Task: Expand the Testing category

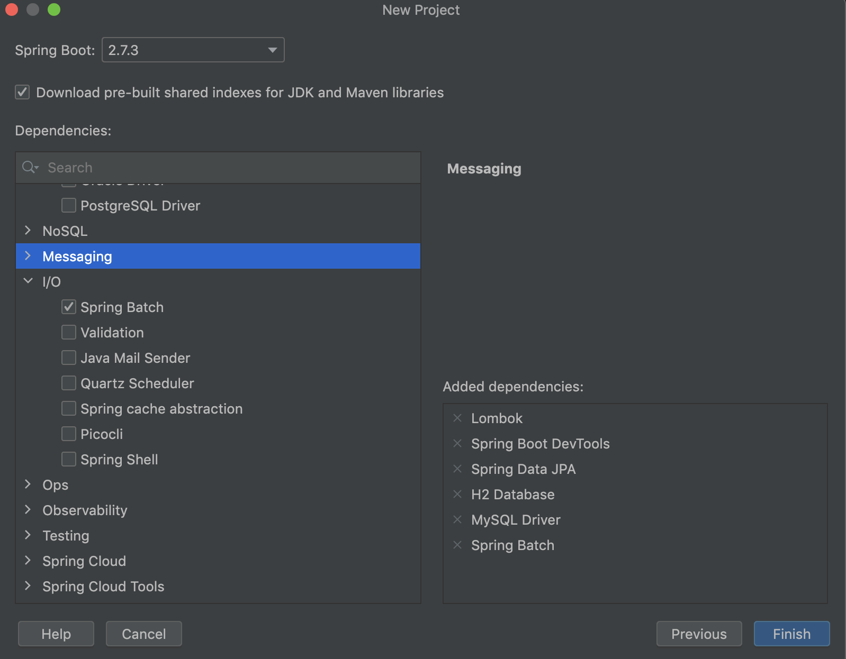Action: [x=28, y=535]
